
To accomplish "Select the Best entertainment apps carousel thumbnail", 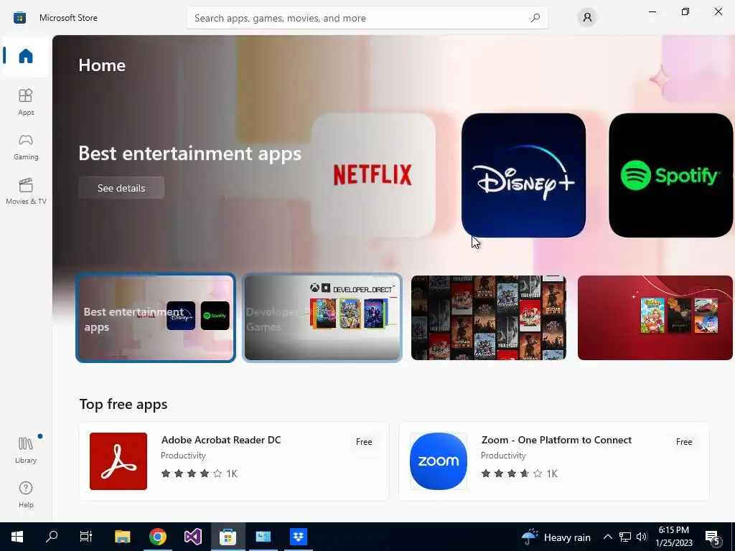I will [x=156, y=318].
